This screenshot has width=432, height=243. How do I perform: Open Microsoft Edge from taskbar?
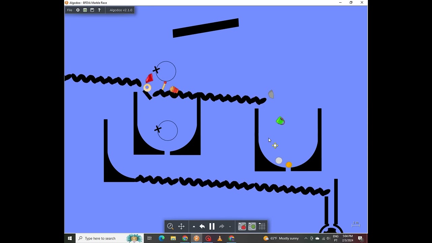162,238
